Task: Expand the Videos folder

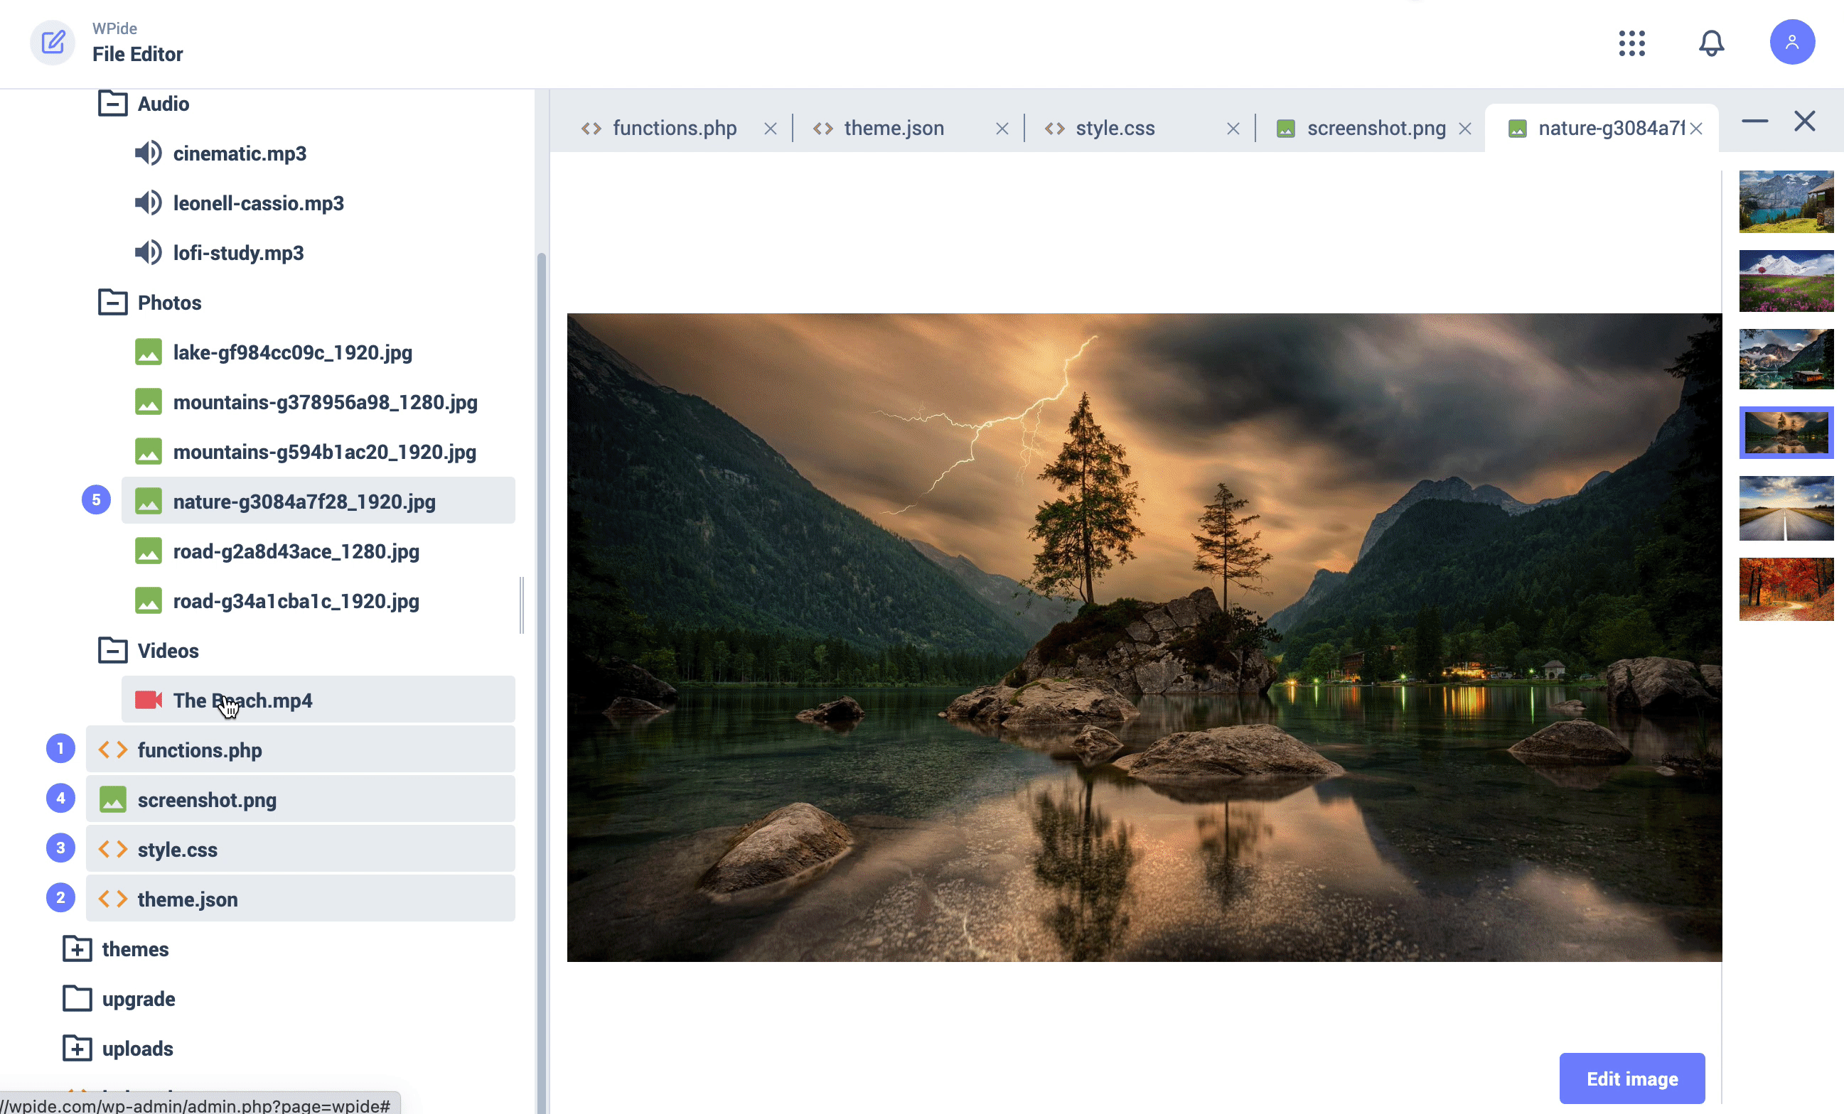Action: (x=113, y=651)
